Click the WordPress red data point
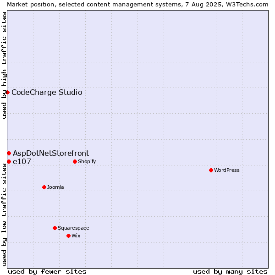This screenshot has width=275, height=275. 211,170
